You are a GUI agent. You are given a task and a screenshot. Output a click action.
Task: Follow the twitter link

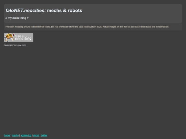point(44,135)
